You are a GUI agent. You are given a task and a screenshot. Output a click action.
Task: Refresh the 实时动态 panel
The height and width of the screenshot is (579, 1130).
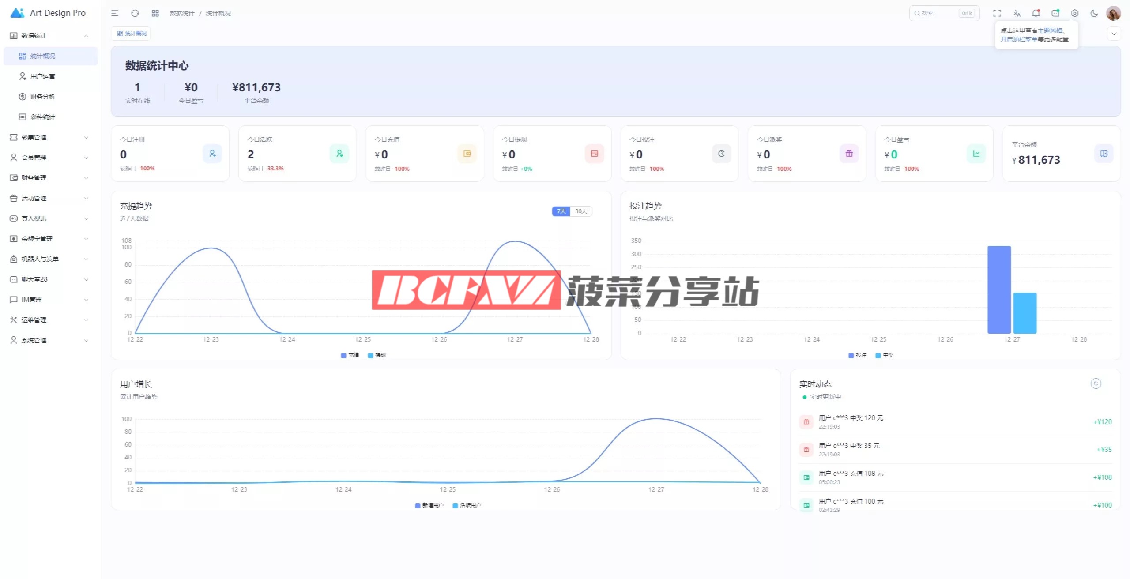pos(1096,383)
